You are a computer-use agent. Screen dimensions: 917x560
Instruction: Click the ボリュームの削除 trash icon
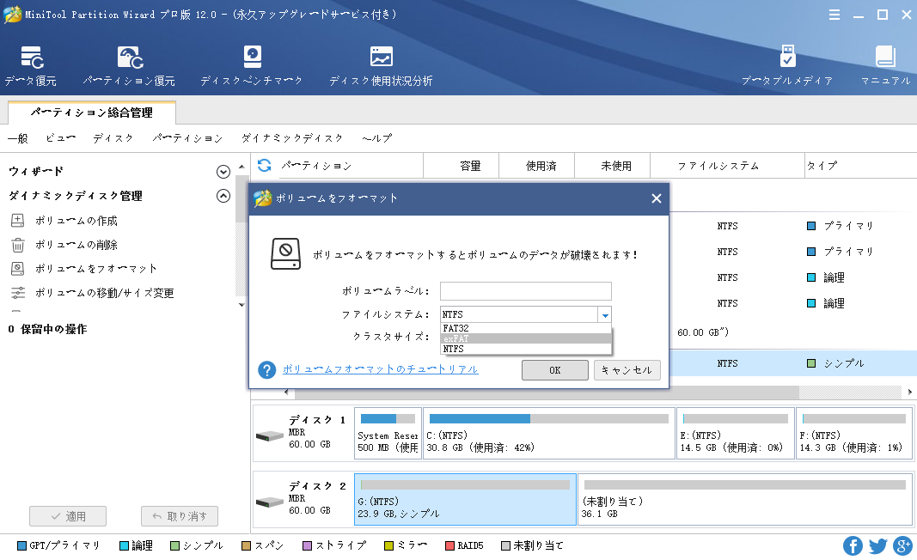coord(18,245)
